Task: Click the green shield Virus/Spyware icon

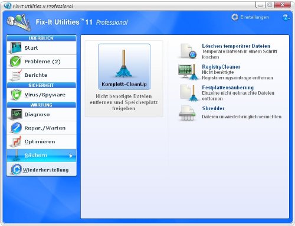Action: pyautogui.click(x=16, y=95)
